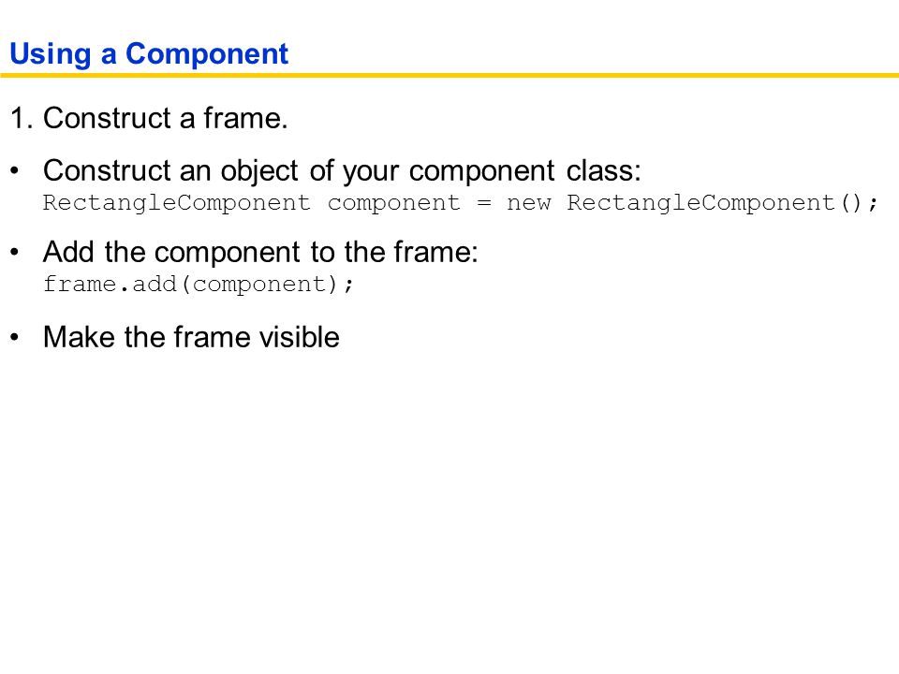
Task: Click the frame.add(component); code line
Action: click(x=199, y=285)
